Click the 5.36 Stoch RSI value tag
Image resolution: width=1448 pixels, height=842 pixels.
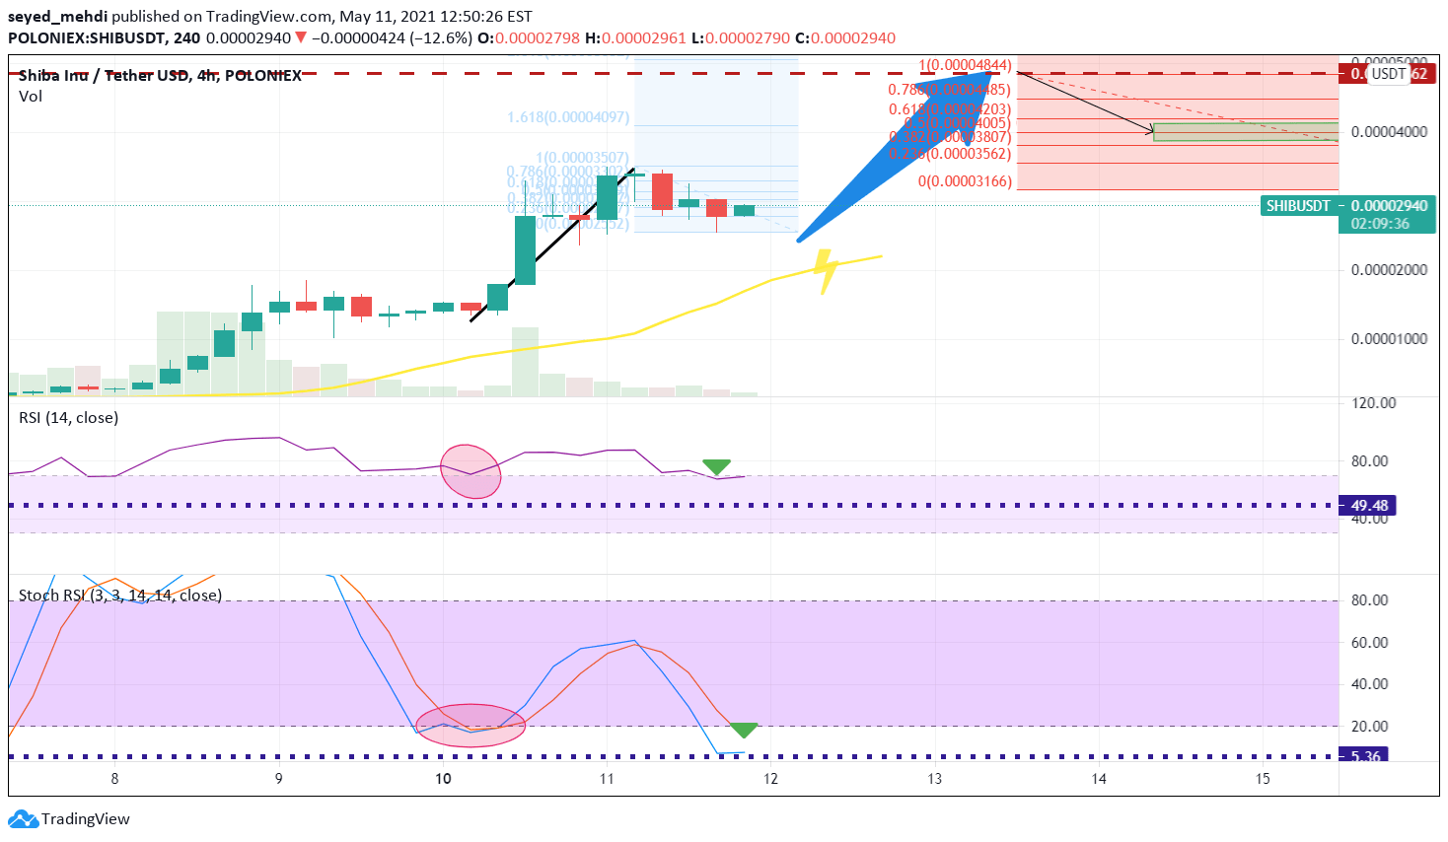click(x=1365, y=755)
